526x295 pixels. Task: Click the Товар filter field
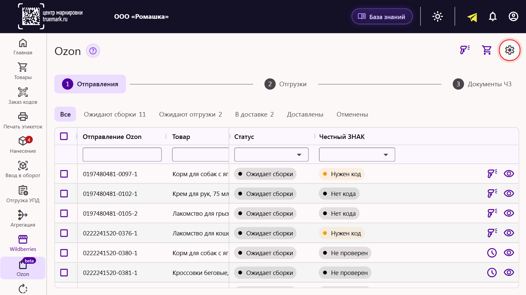click(x=200, y=155)
